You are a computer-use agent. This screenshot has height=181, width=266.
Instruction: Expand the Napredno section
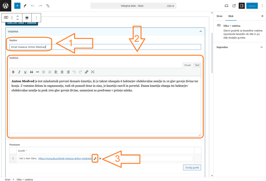(x=262, y=47)
